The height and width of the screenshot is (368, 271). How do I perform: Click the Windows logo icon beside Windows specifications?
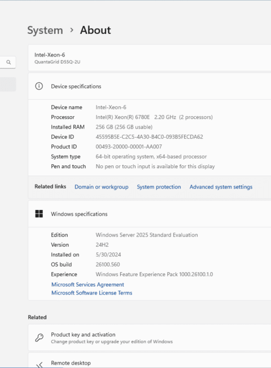(39, 214)
